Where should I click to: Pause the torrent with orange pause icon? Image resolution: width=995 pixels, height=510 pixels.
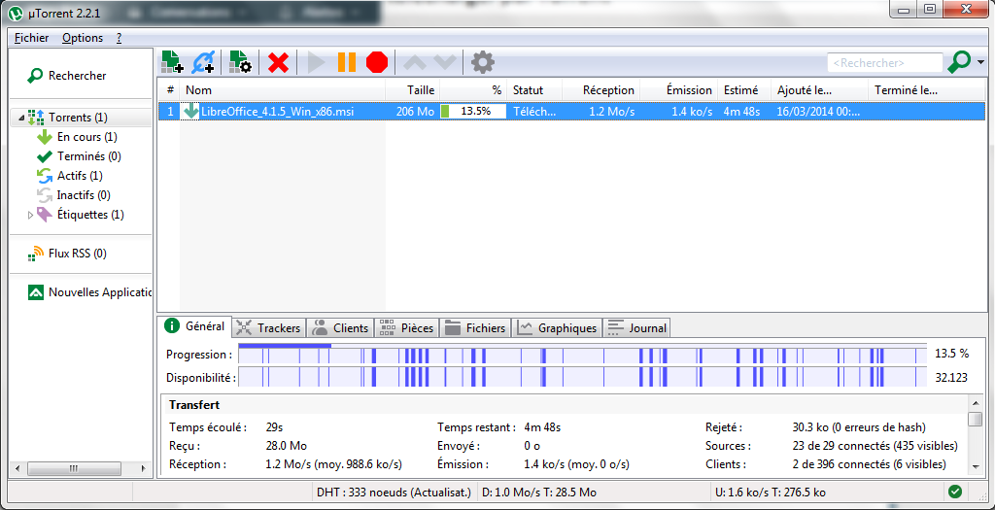click(x=347, y=62)
